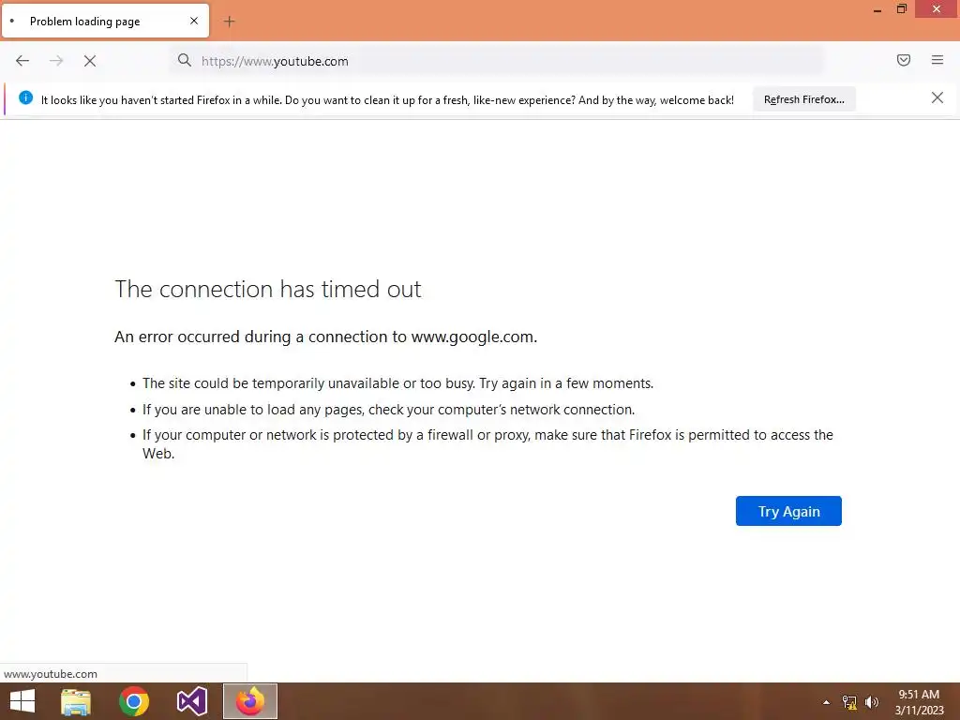This screenshot has height=720, width=960.
Task: Click the youtube.com address field
Action: pos(496,61)
